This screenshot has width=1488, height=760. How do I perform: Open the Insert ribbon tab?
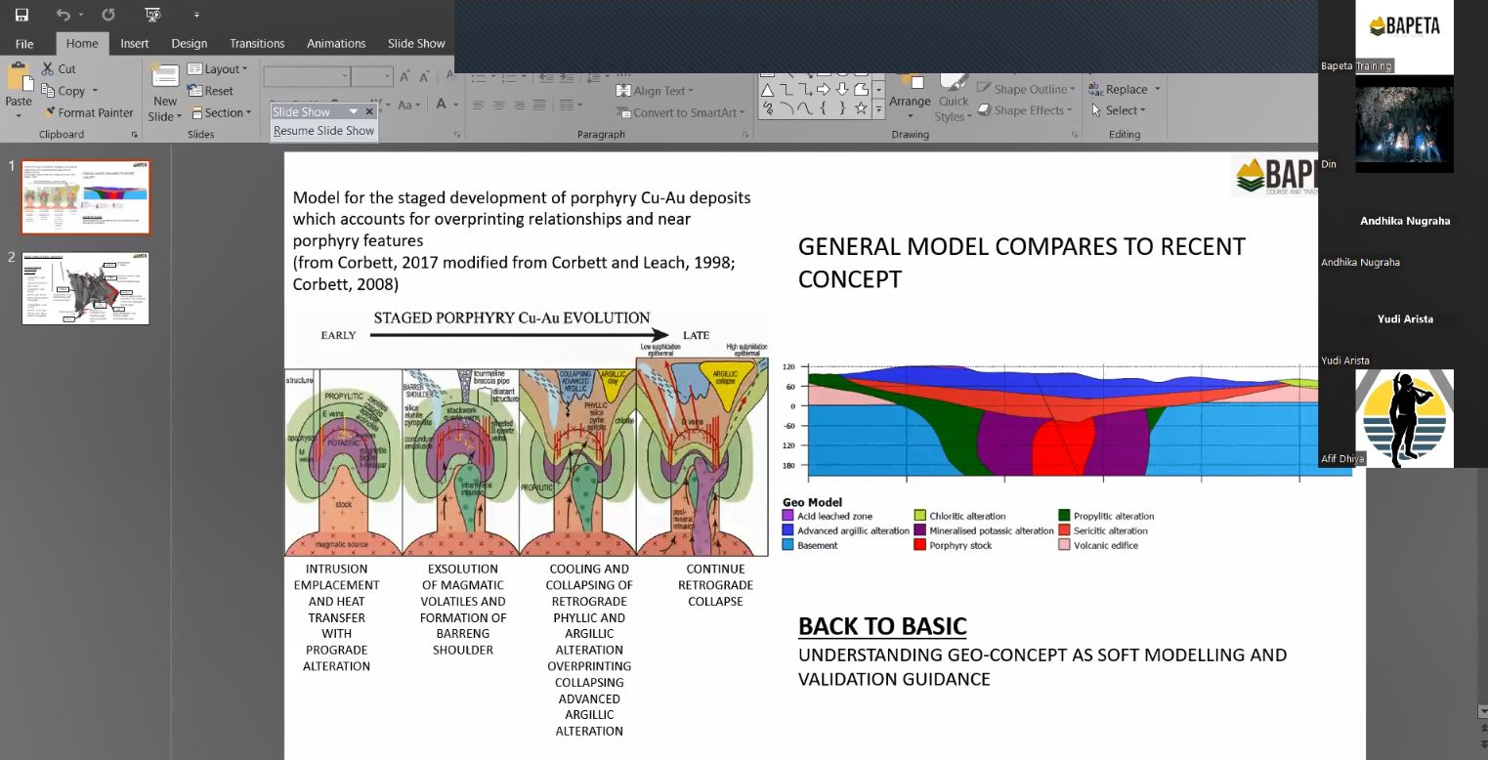[135, 43]
